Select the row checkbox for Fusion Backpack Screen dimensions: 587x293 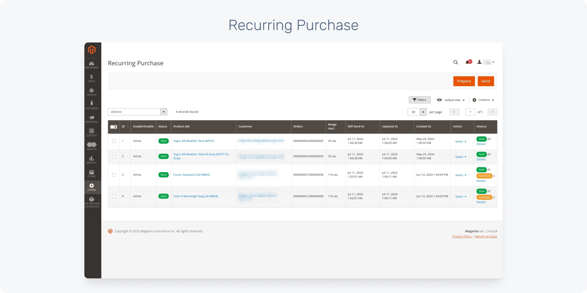pyautogui.click(x=114, y=175)
